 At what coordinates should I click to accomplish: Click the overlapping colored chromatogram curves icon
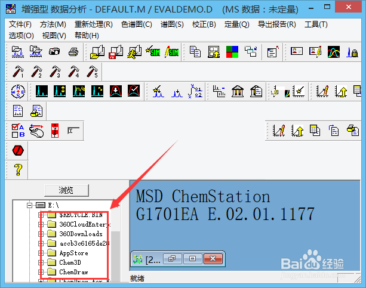pos(334,52)
